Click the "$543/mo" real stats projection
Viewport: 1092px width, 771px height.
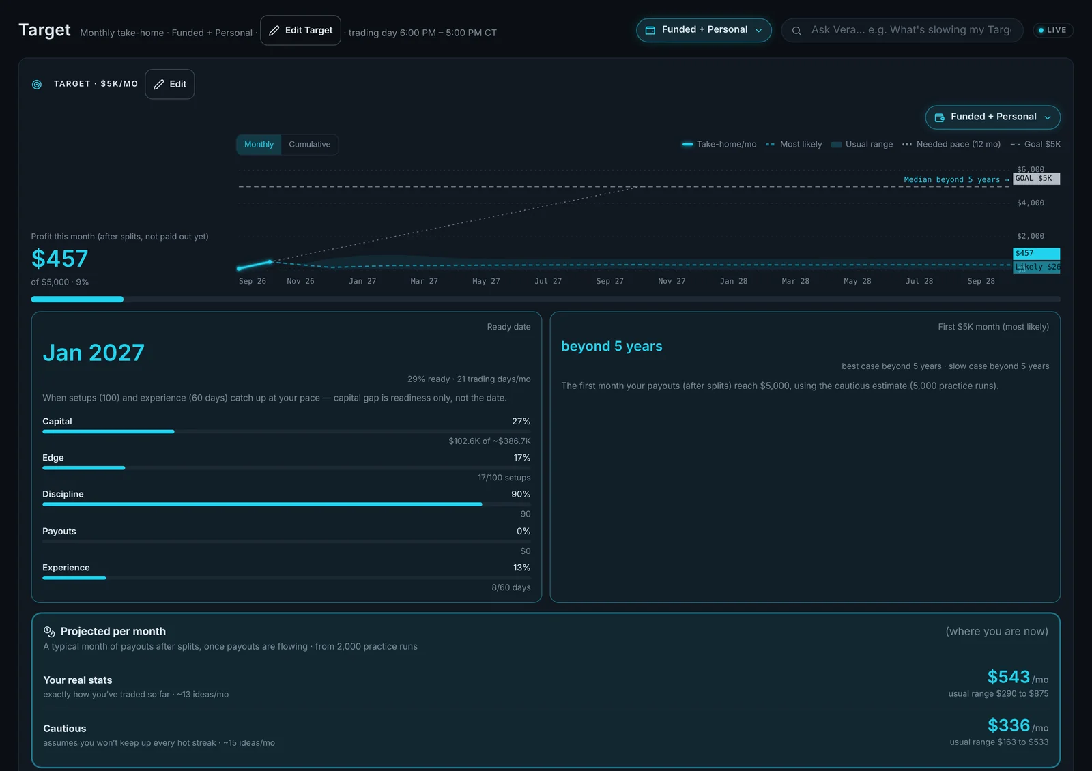point(1018,678)
